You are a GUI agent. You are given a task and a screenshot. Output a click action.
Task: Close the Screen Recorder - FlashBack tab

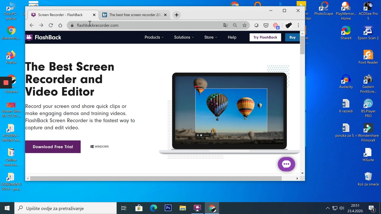[x=94, y=15]
